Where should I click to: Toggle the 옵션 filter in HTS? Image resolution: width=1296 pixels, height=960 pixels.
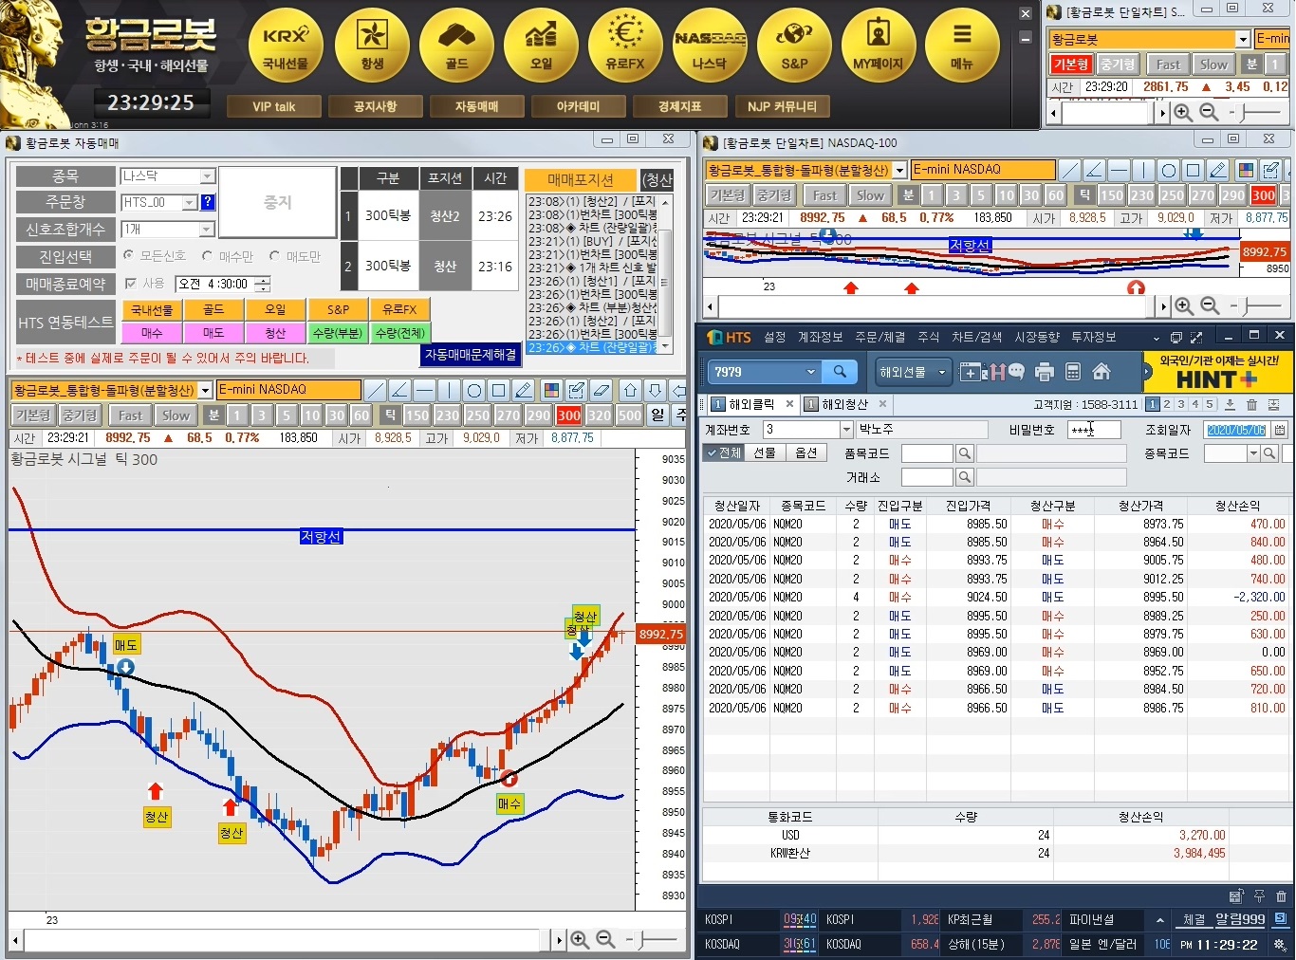pyautogui.click(x=806, y=453)
